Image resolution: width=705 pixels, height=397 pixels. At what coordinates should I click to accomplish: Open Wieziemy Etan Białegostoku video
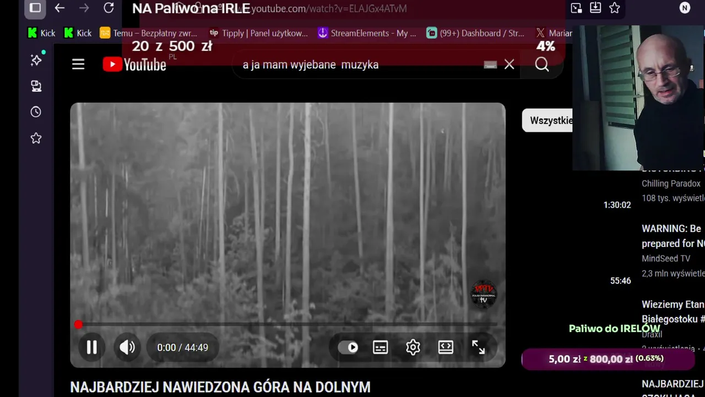(x=673, y=312)
